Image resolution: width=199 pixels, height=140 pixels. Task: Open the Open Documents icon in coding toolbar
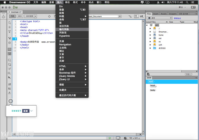point(9,23)
